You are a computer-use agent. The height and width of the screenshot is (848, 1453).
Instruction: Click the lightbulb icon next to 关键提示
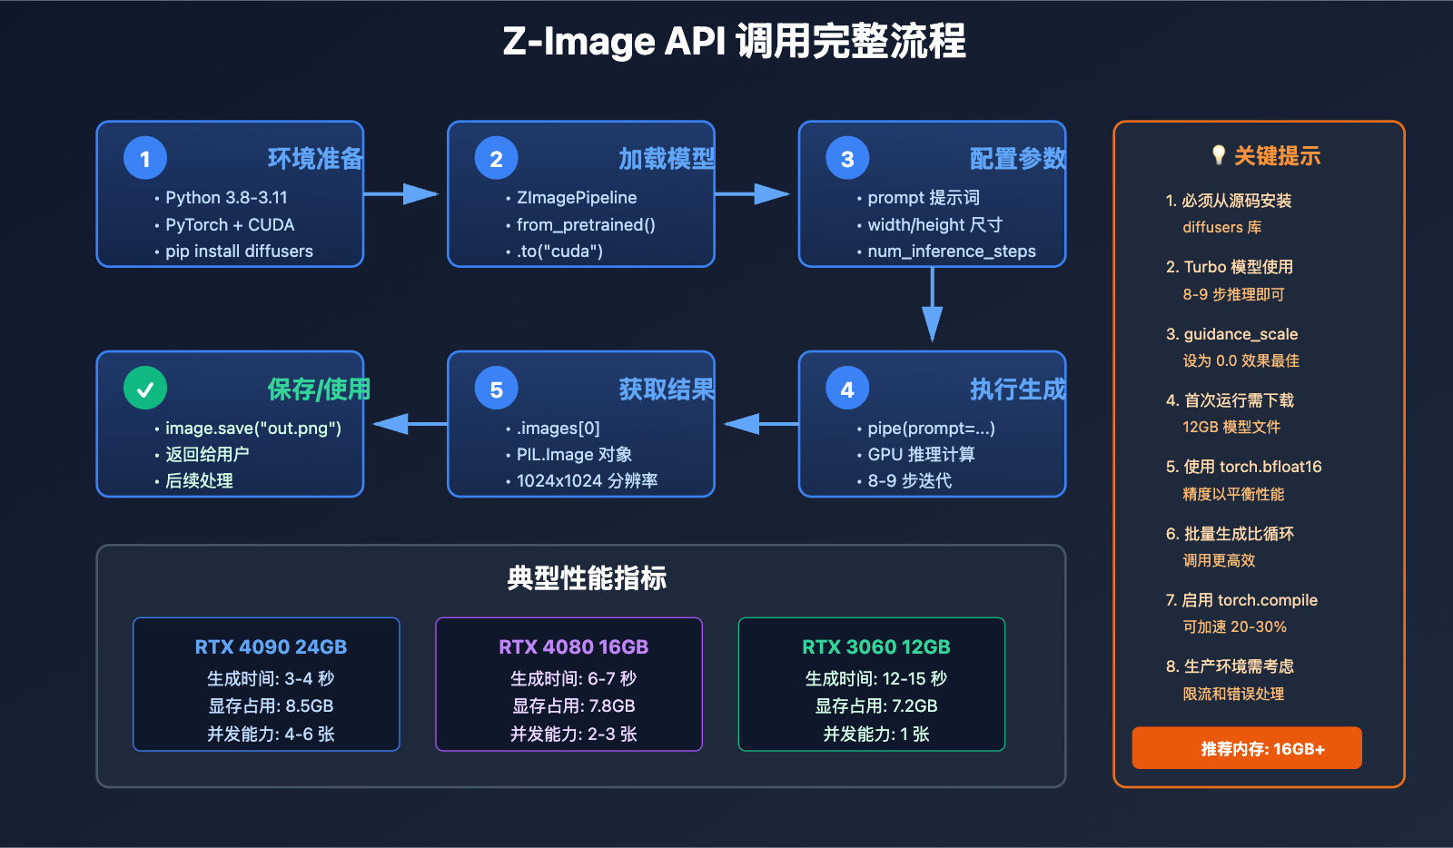1217,155
